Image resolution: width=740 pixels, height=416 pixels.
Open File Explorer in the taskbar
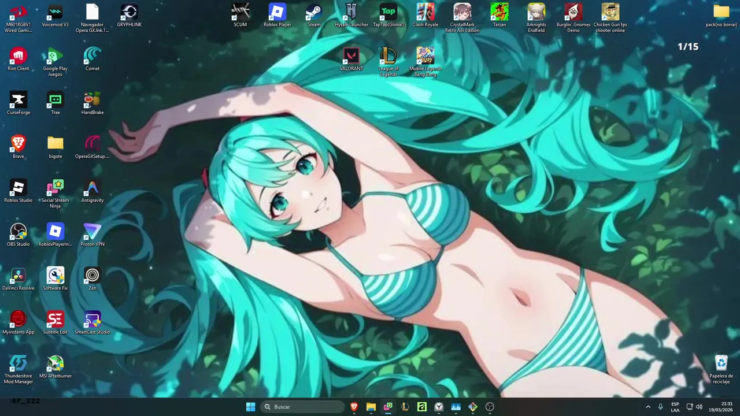pos(371,407)
